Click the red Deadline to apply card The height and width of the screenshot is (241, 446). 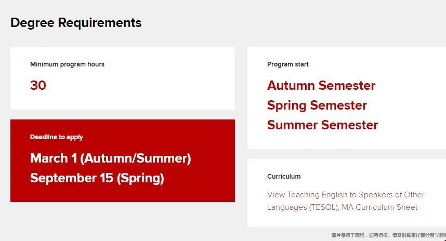coord(123,160)
